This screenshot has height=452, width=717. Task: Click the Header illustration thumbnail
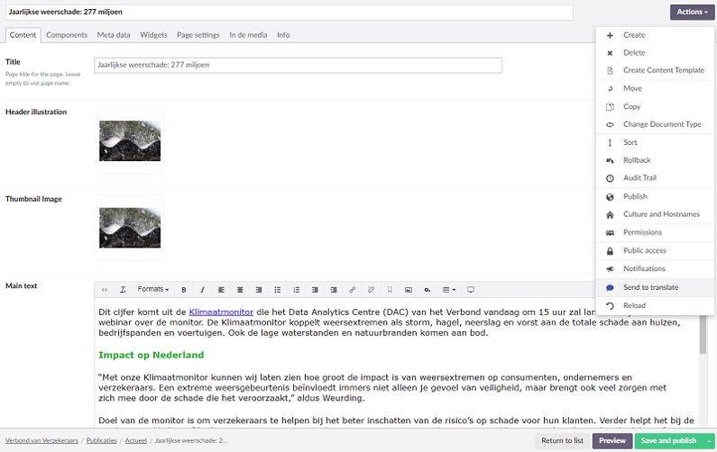(x=130, y=140)
